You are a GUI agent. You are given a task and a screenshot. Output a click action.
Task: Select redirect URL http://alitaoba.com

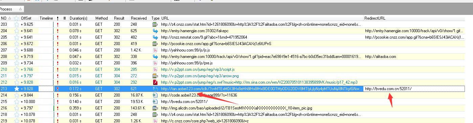point(380,57)
